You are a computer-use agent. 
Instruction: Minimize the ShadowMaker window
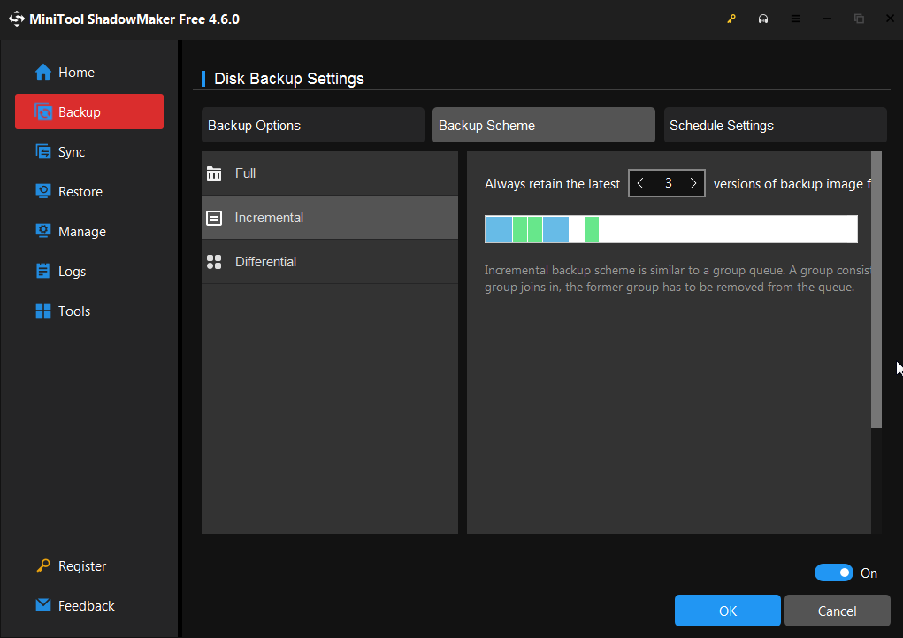click(827, 19)
